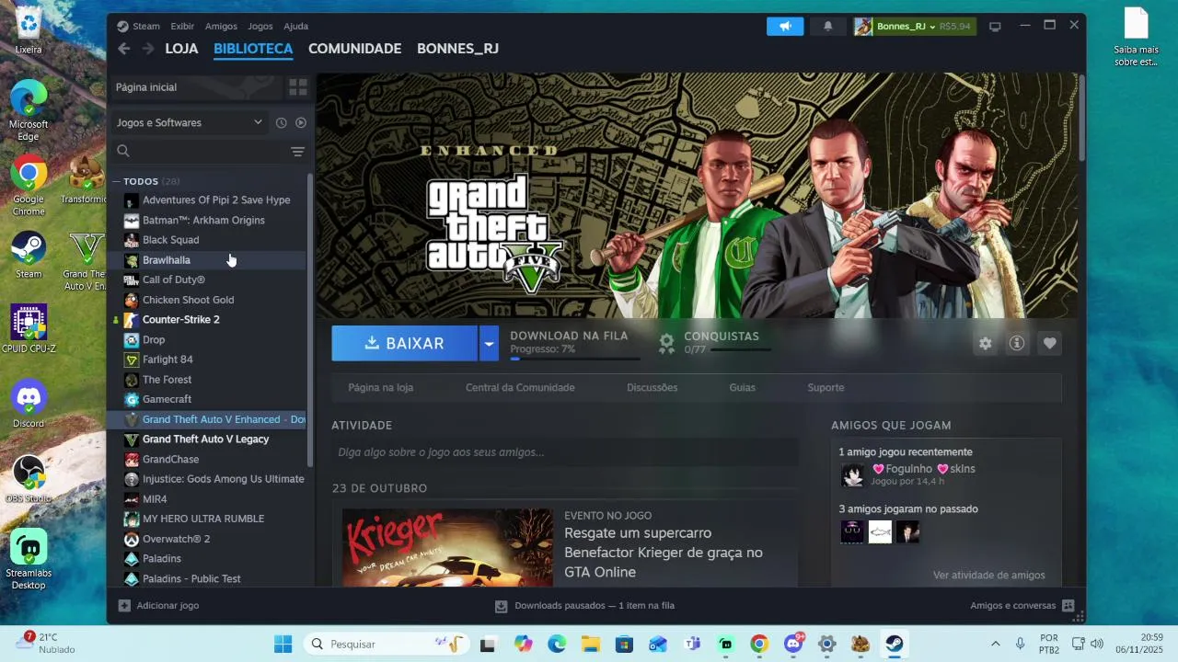Open collections grid view icon
This screenshot has height=662, width=1178.
click(298, 87)
